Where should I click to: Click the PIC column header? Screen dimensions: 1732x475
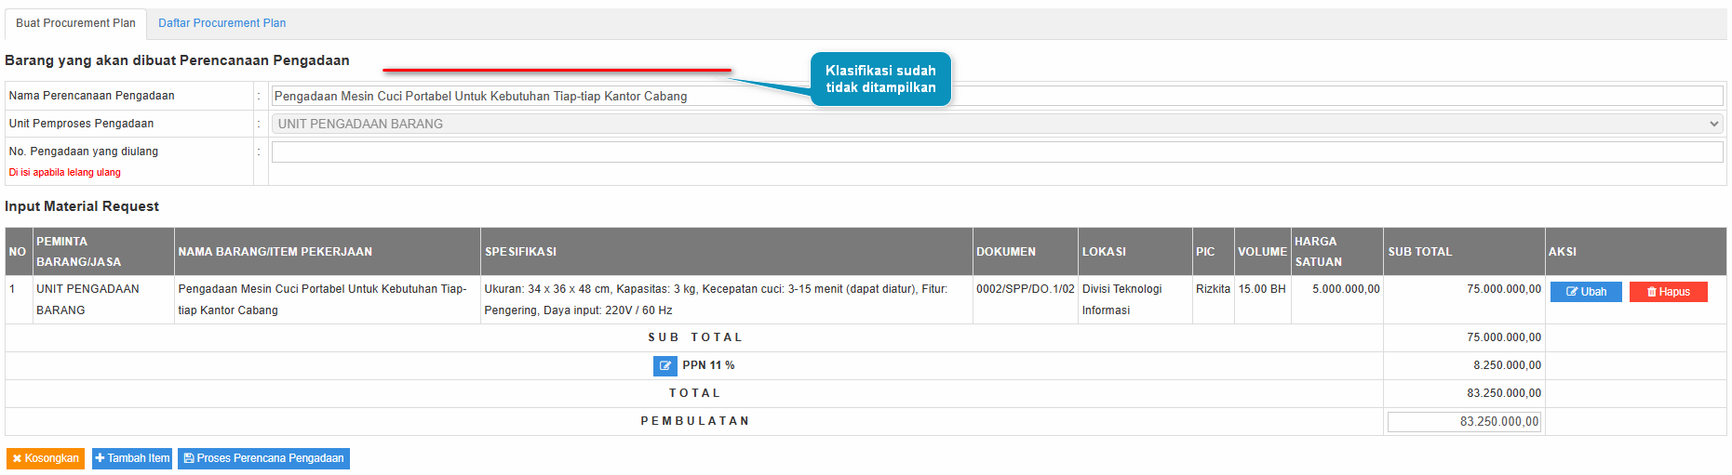coord(1213,252)
